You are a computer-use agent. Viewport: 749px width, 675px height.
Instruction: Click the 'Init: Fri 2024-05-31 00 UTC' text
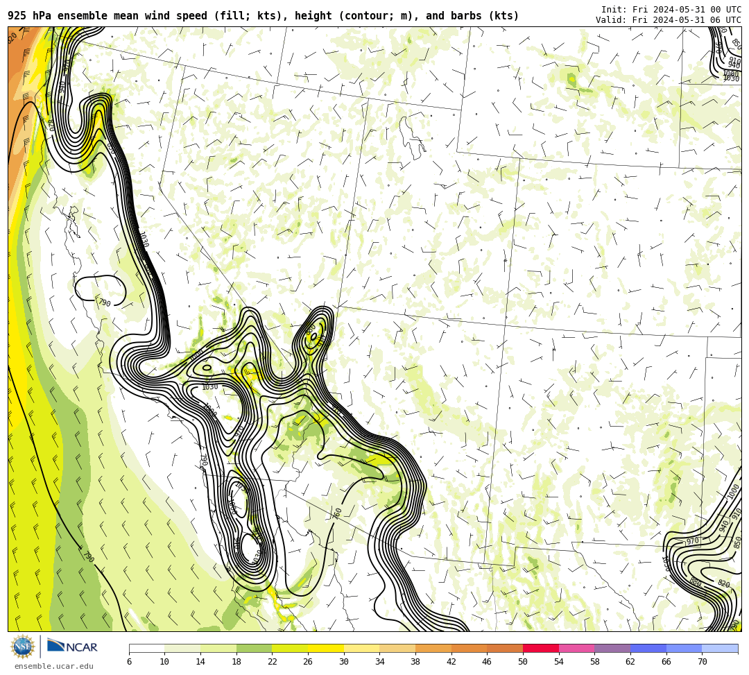tap(671, 10)
